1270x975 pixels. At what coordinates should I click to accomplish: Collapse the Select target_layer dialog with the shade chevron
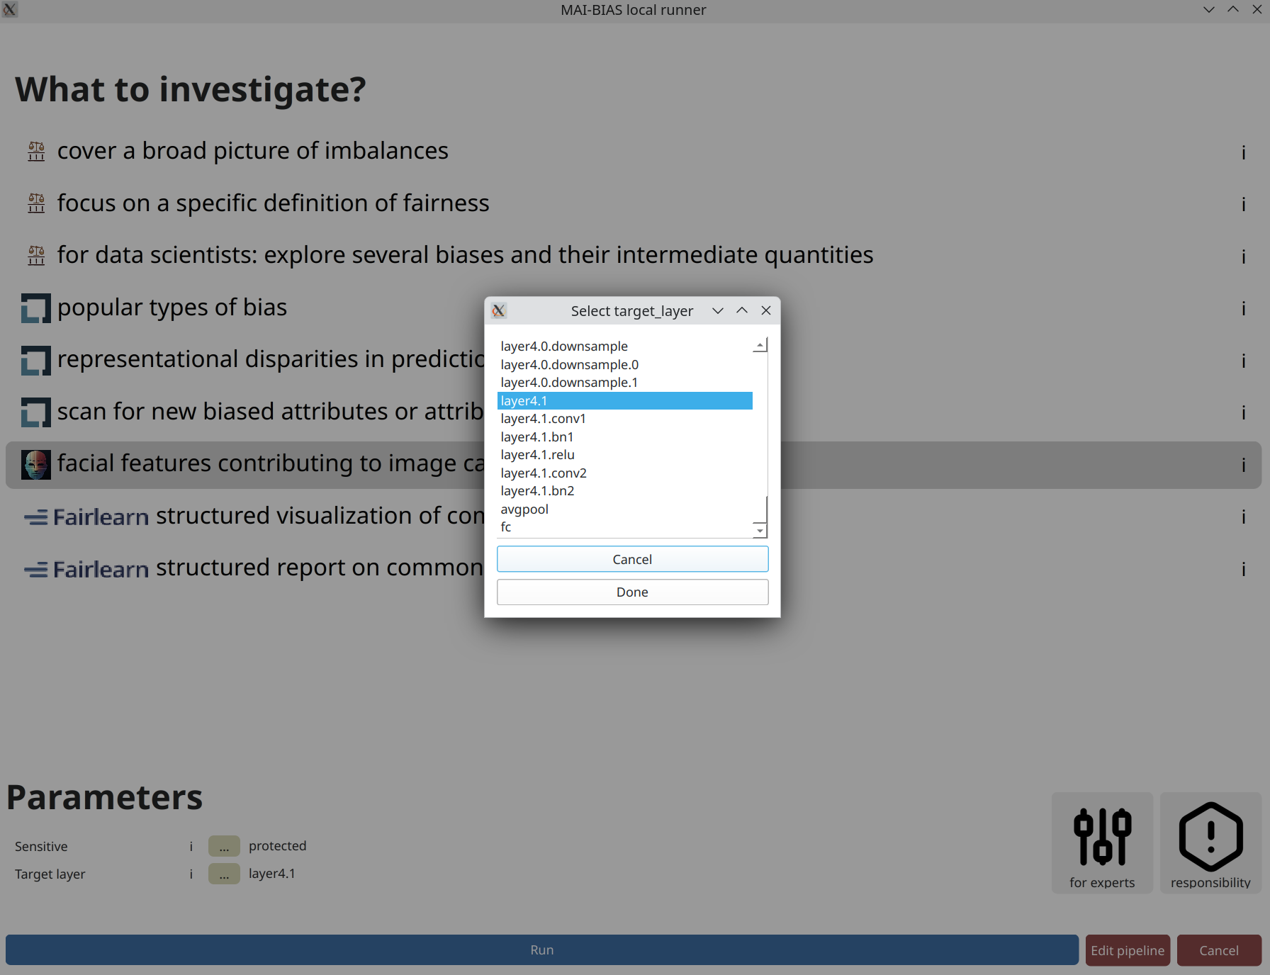741,310
